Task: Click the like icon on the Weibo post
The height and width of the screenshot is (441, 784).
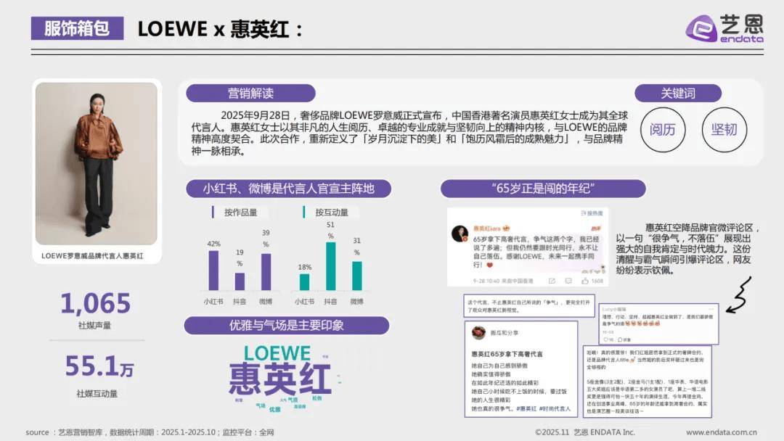Action: coord(585,281)
